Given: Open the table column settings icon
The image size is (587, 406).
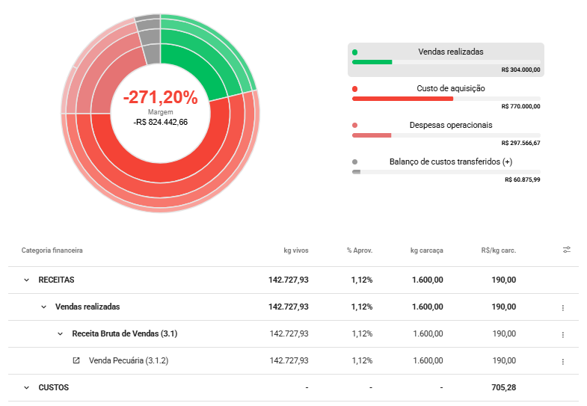Looking at the screenshot, I should (567, 250).
